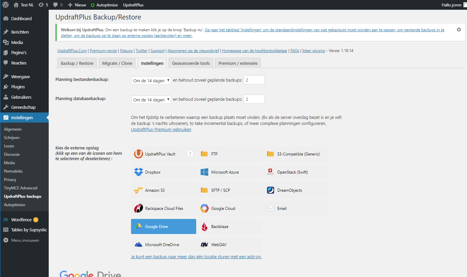Open FAQs link
467x277 pixels.
[295, 51]
